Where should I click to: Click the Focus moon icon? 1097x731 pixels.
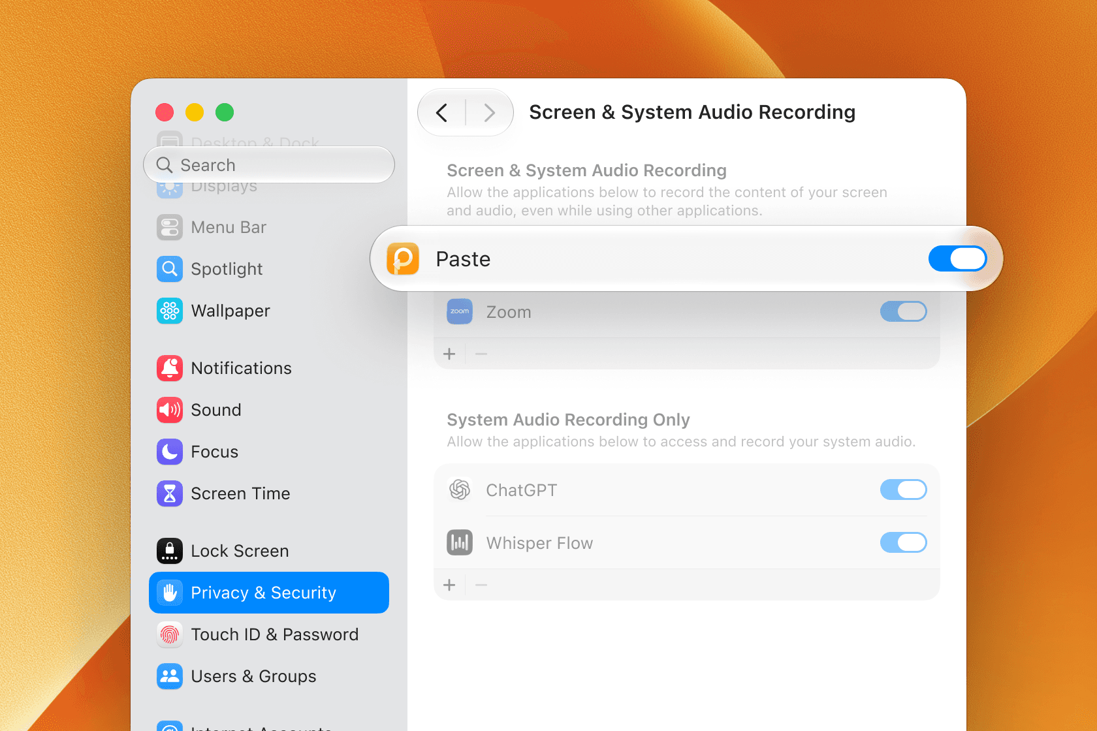point(170,452)
